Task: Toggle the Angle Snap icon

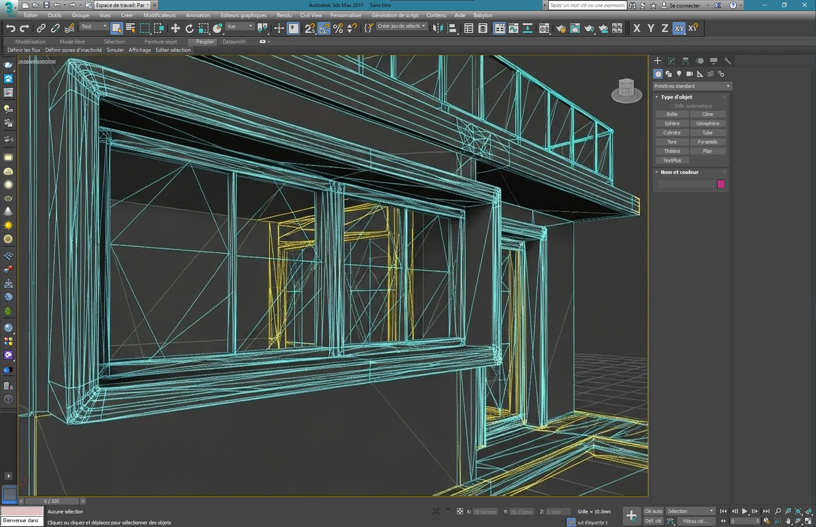Action: point(324,29)
